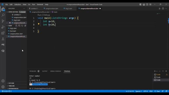Switch to the DEBUG CONSOLE panel tab

[55, 71]
